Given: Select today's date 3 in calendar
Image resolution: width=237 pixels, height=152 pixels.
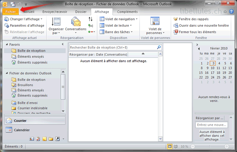Looking at the screenshot, I should [x=213, y=63].
